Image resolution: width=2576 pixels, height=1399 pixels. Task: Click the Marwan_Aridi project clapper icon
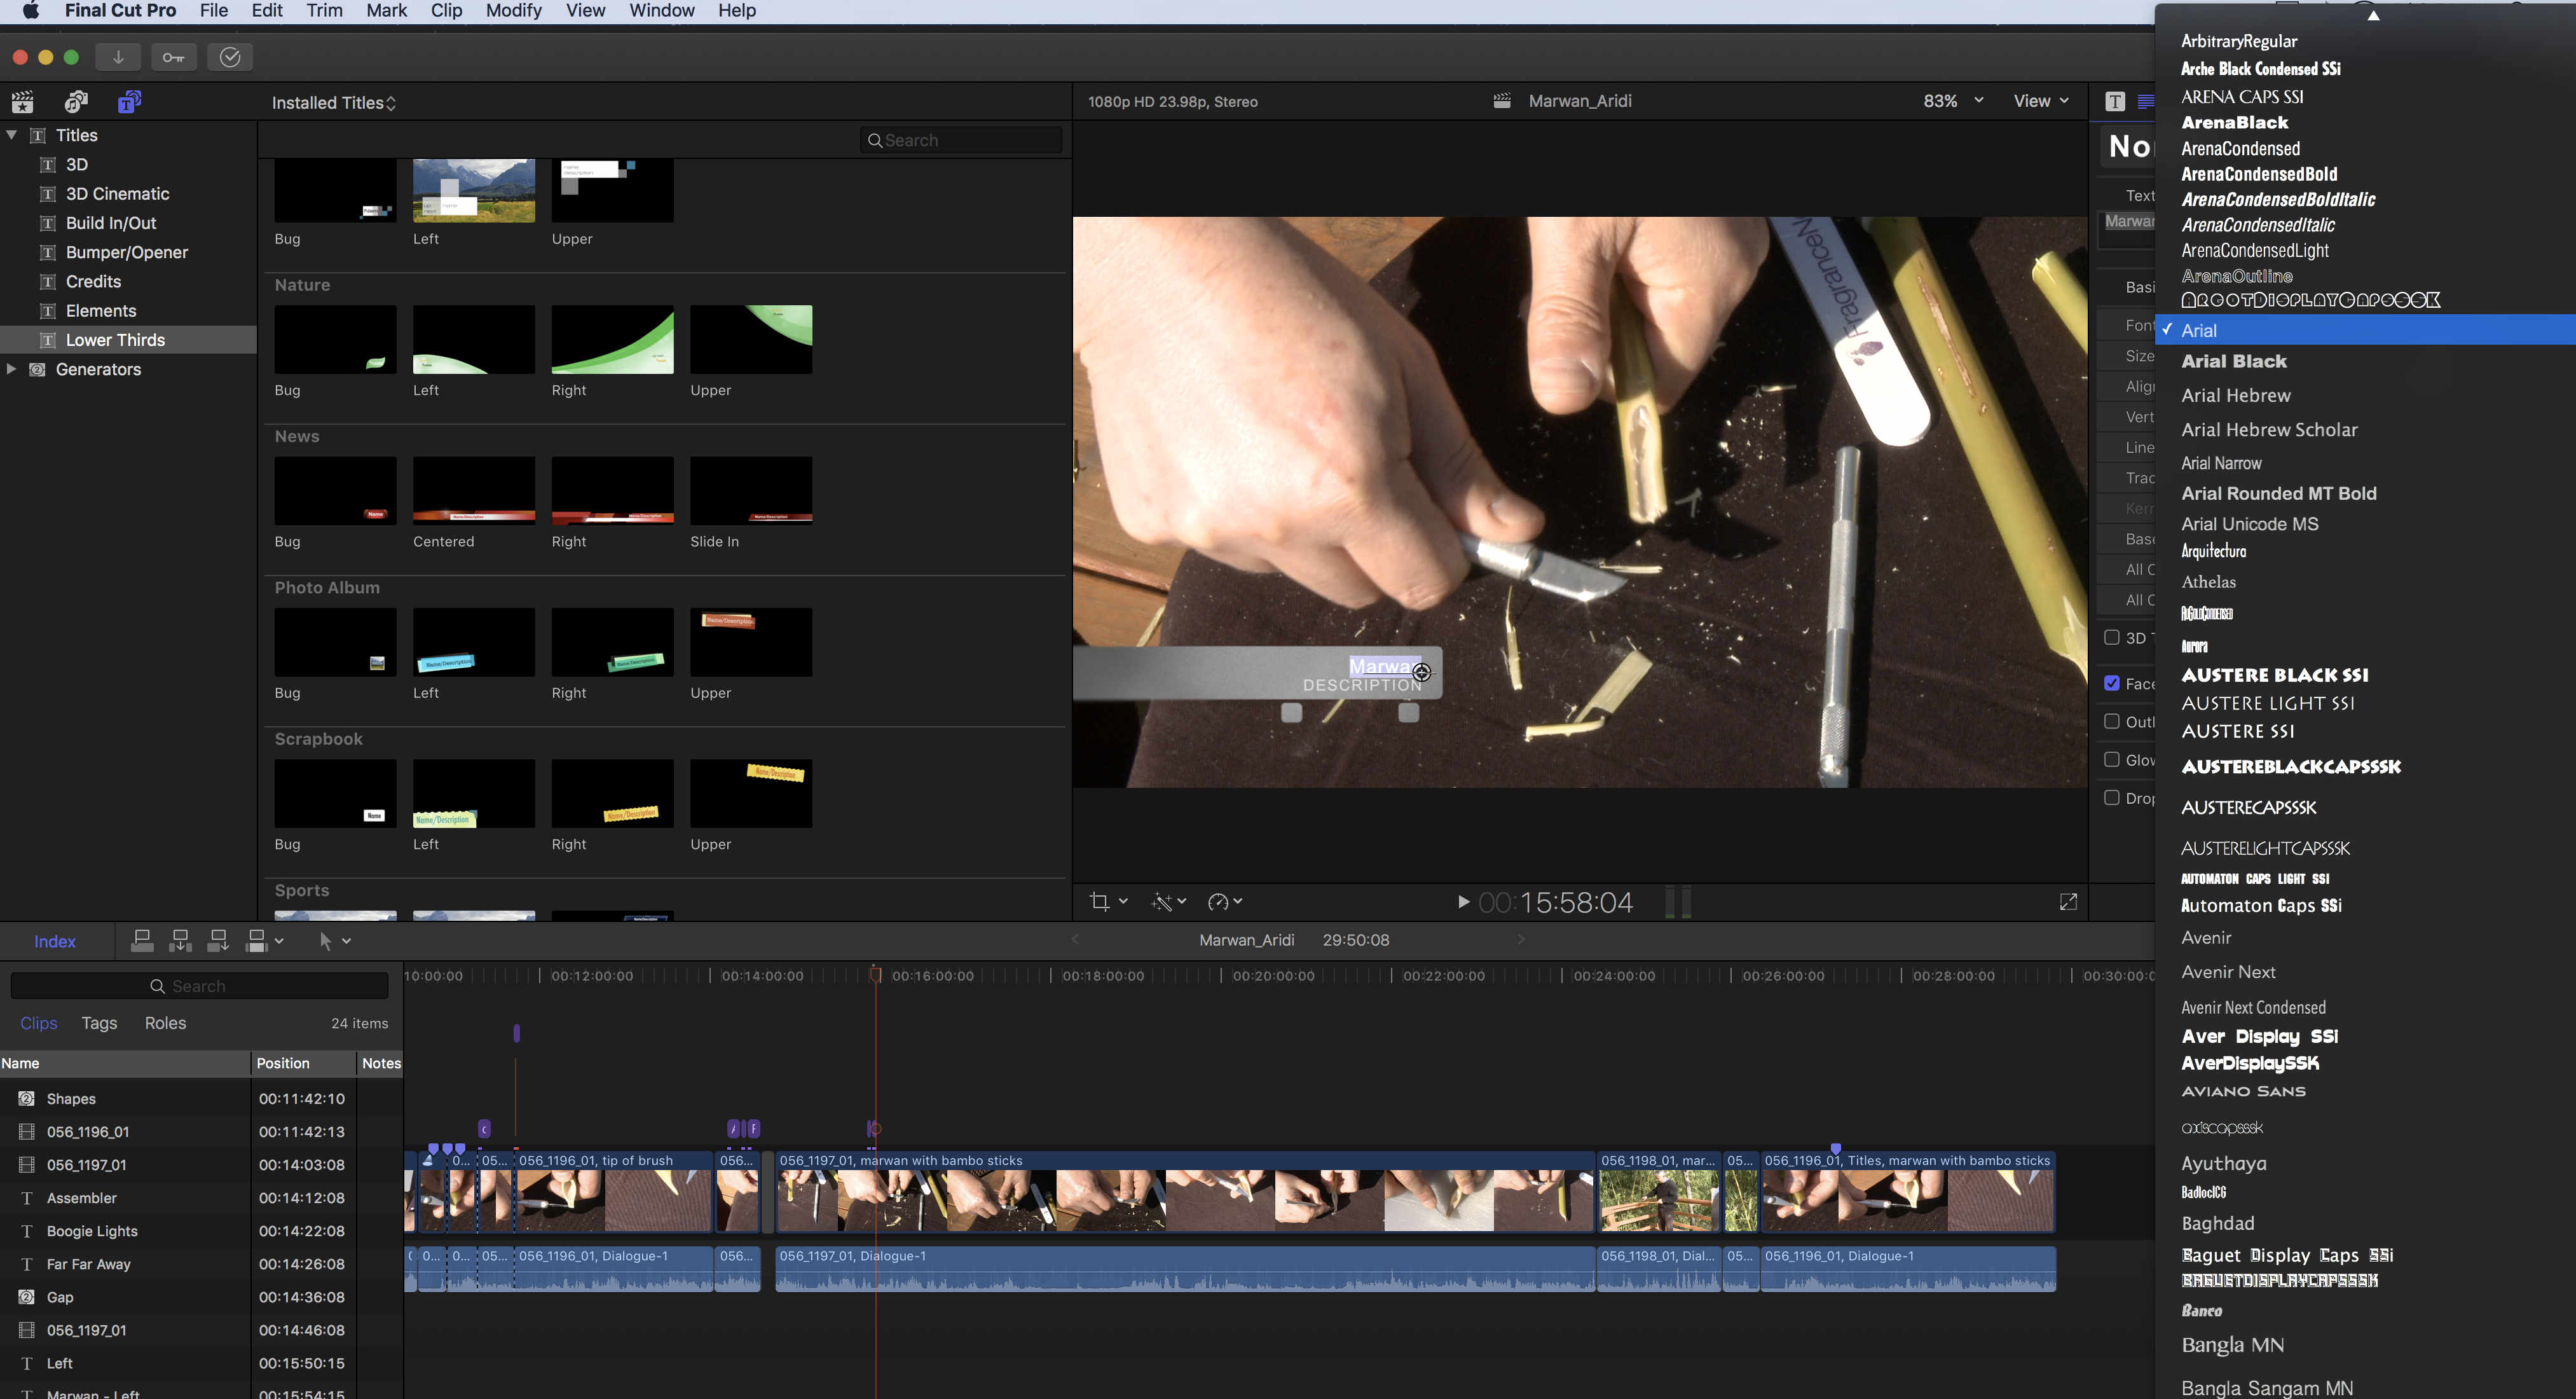click(x=1501, y=101)
